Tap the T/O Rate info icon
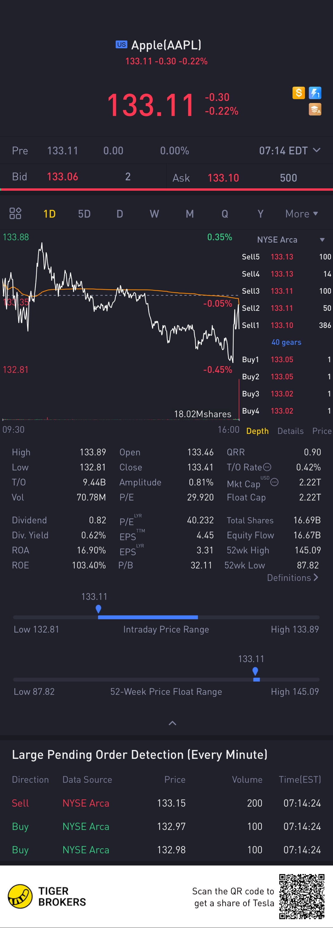 (267, 467)
